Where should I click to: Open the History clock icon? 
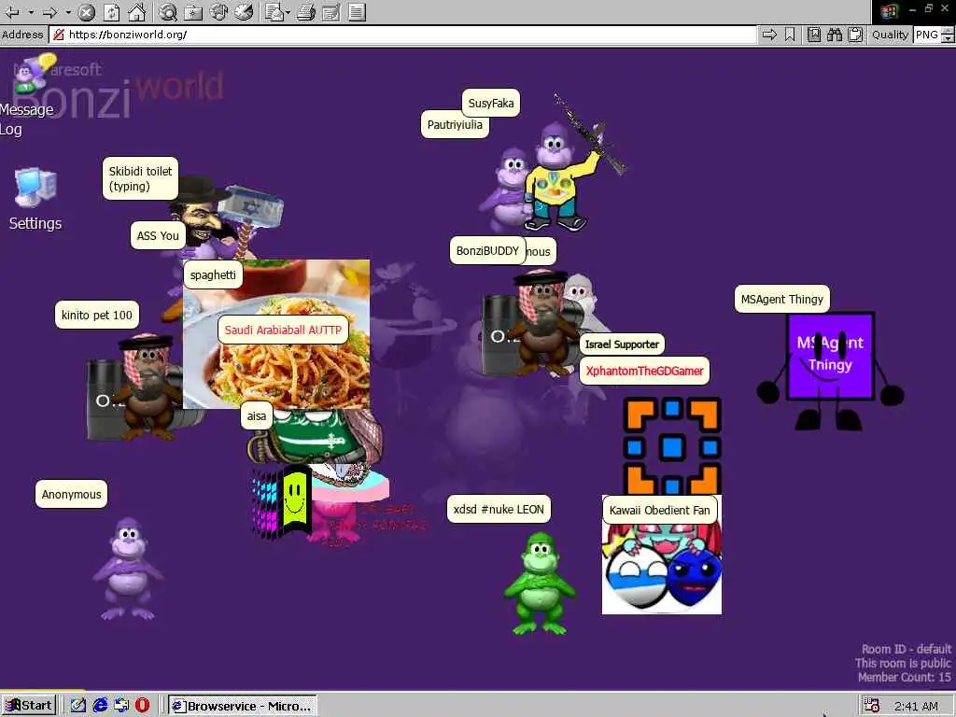pyautogui.click(x=244, y=11)
